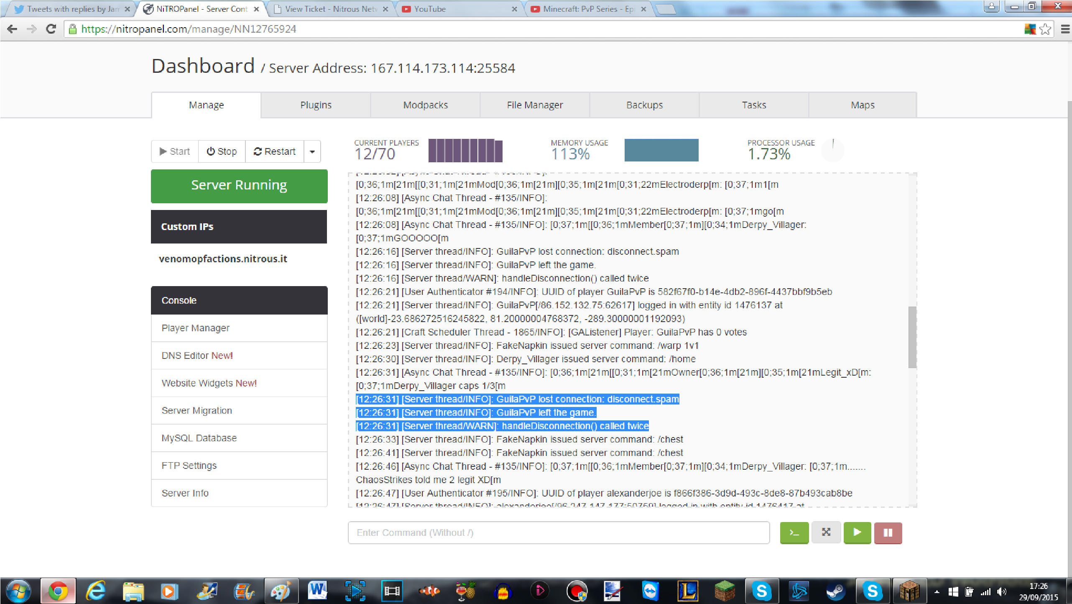
Task: Navigate back using the browser back arrow
Action: click(12, 29)
